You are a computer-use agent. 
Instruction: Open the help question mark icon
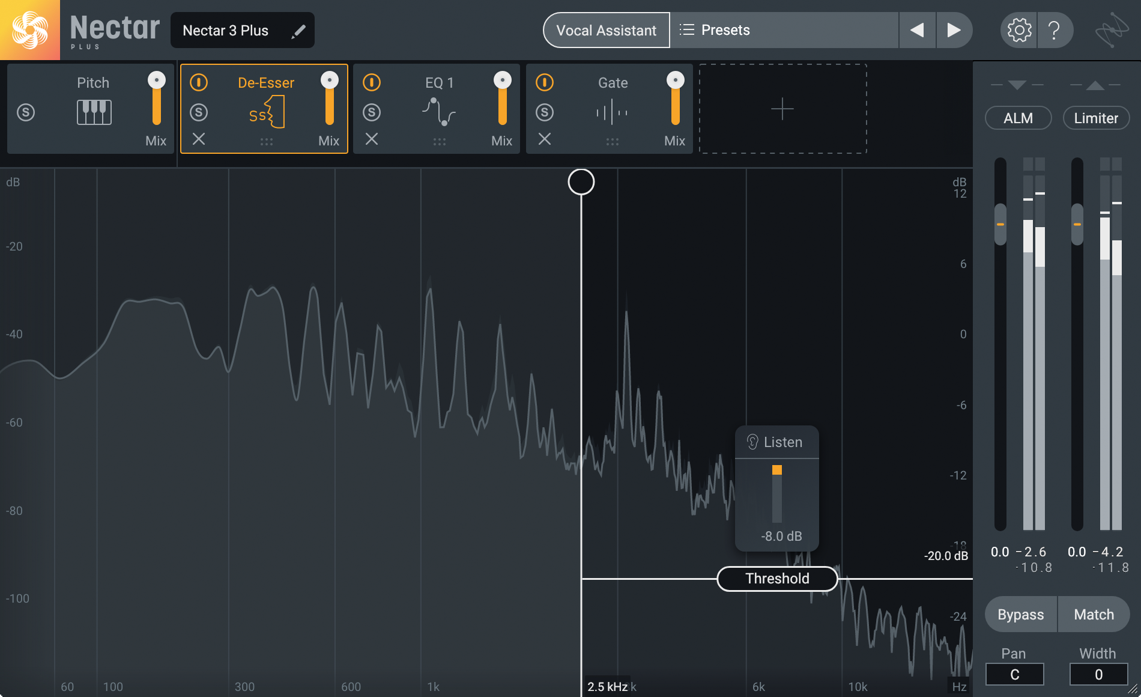1054,30
